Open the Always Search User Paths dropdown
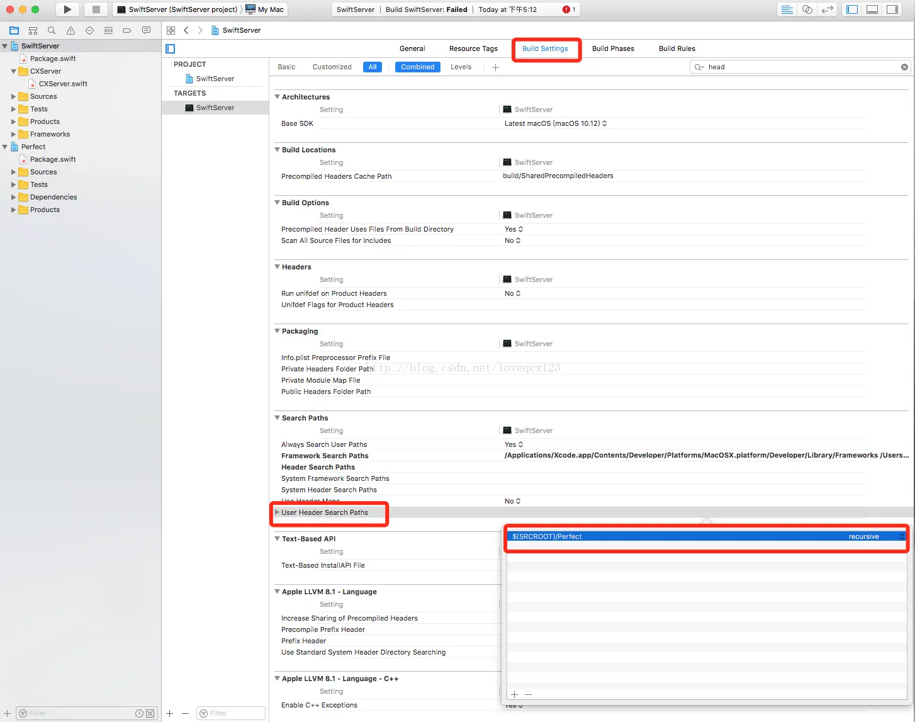The image size is (915, 722). 514,444
